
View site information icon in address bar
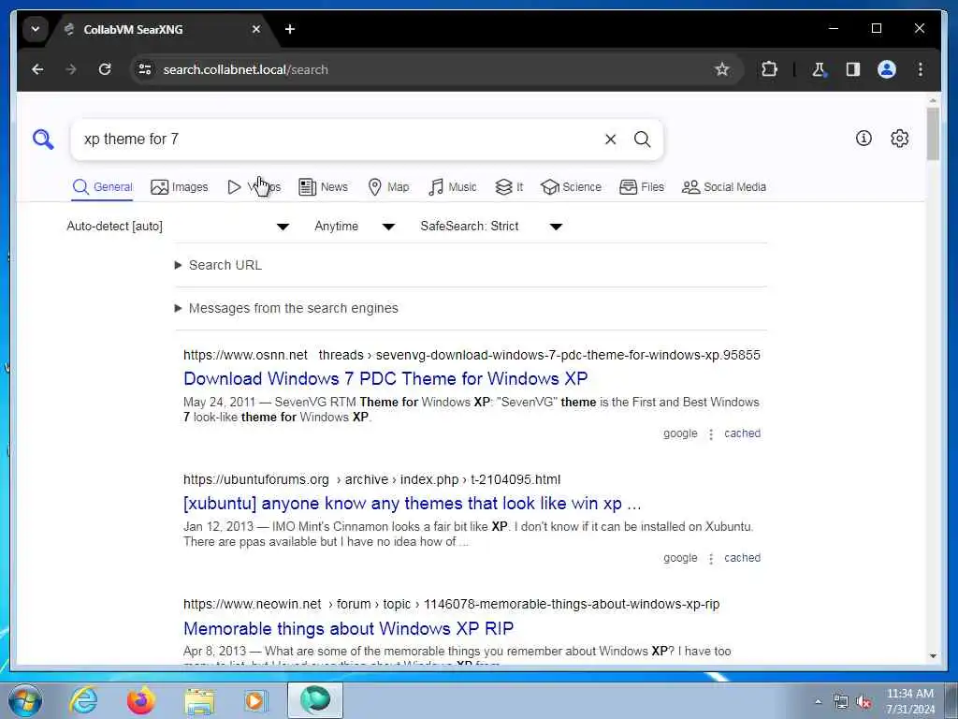[x=145, y=69]
